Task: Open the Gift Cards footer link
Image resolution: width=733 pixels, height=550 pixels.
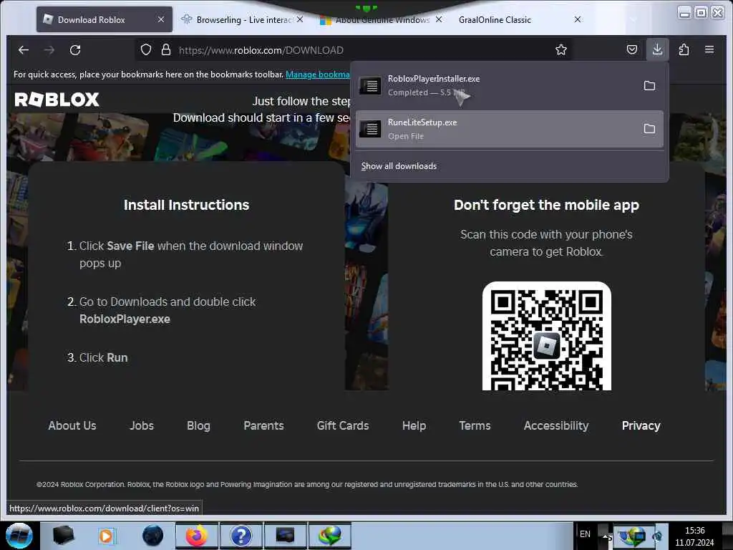Action: click(x=343, y=425)
